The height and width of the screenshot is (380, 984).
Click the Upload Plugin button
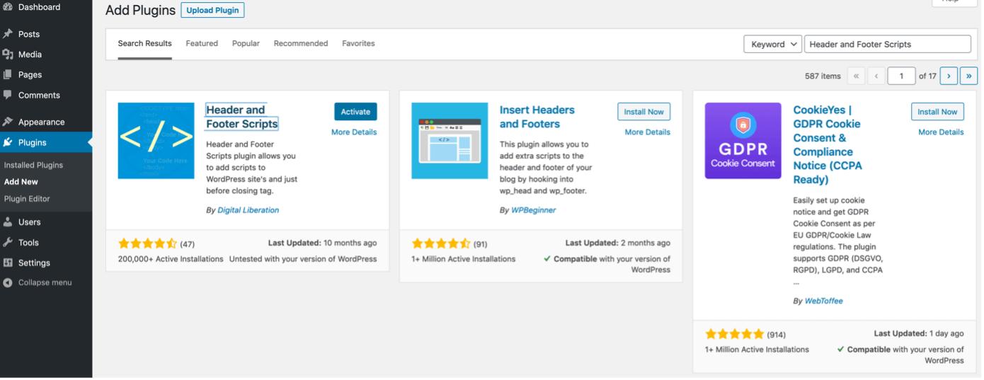pyautogui.click(x=212, y=11)
